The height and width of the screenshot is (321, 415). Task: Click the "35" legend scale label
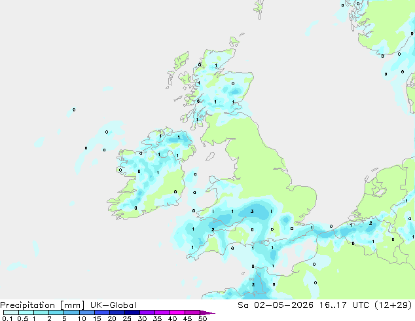[x=157, y=318]
